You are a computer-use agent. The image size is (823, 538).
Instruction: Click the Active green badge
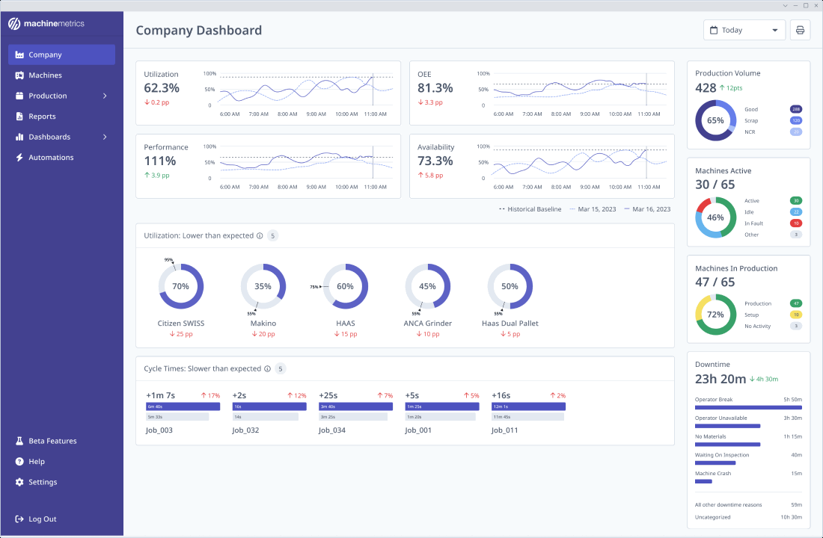click(x=796, y=201)
